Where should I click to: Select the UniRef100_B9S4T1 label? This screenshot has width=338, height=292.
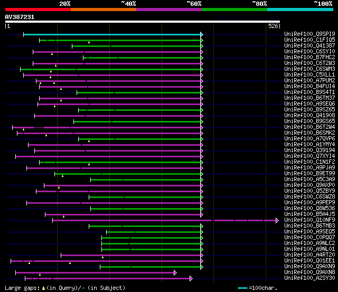309,92
